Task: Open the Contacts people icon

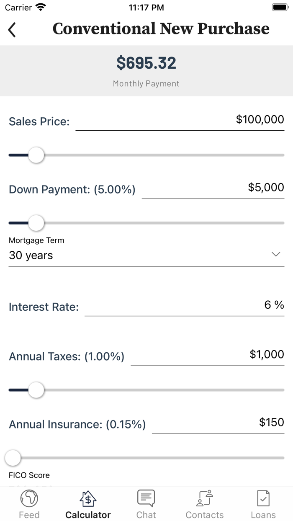Action: click(x=205, y=498)
